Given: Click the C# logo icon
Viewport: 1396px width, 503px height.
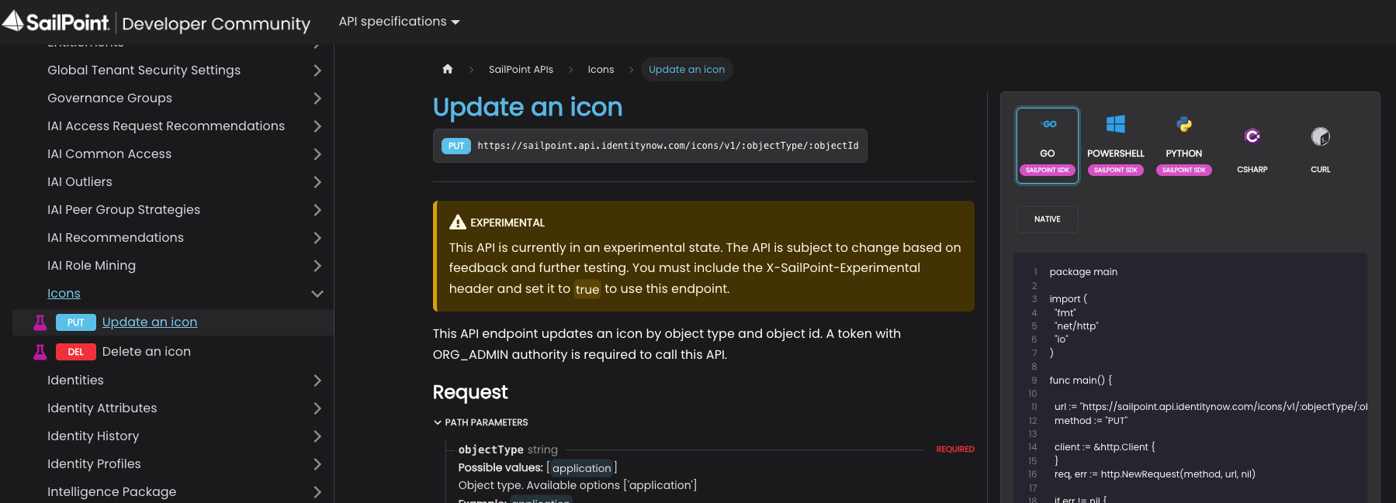Looking at the screenshot, I should 1252,136.
